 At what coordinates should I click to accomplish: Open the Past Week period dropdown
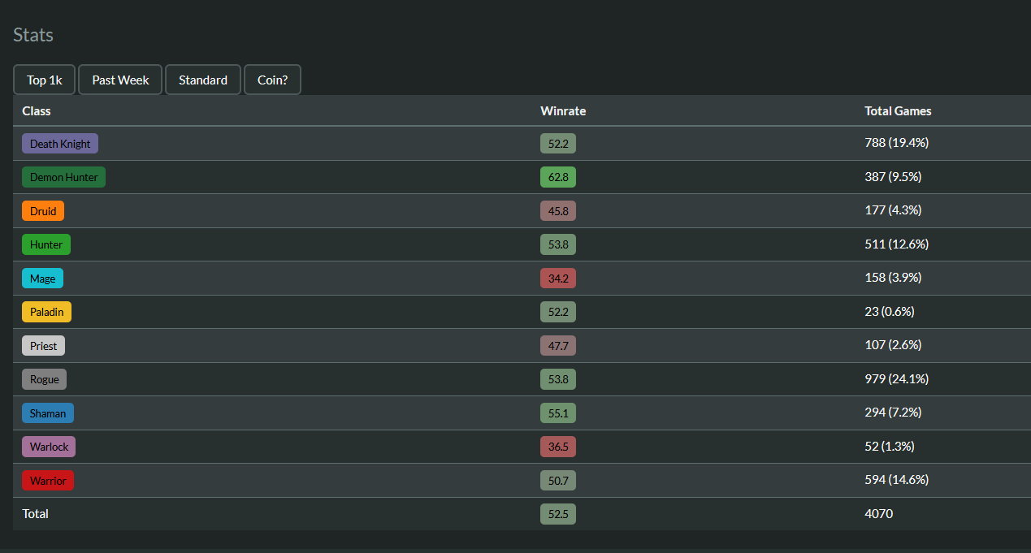click(120, 80)
